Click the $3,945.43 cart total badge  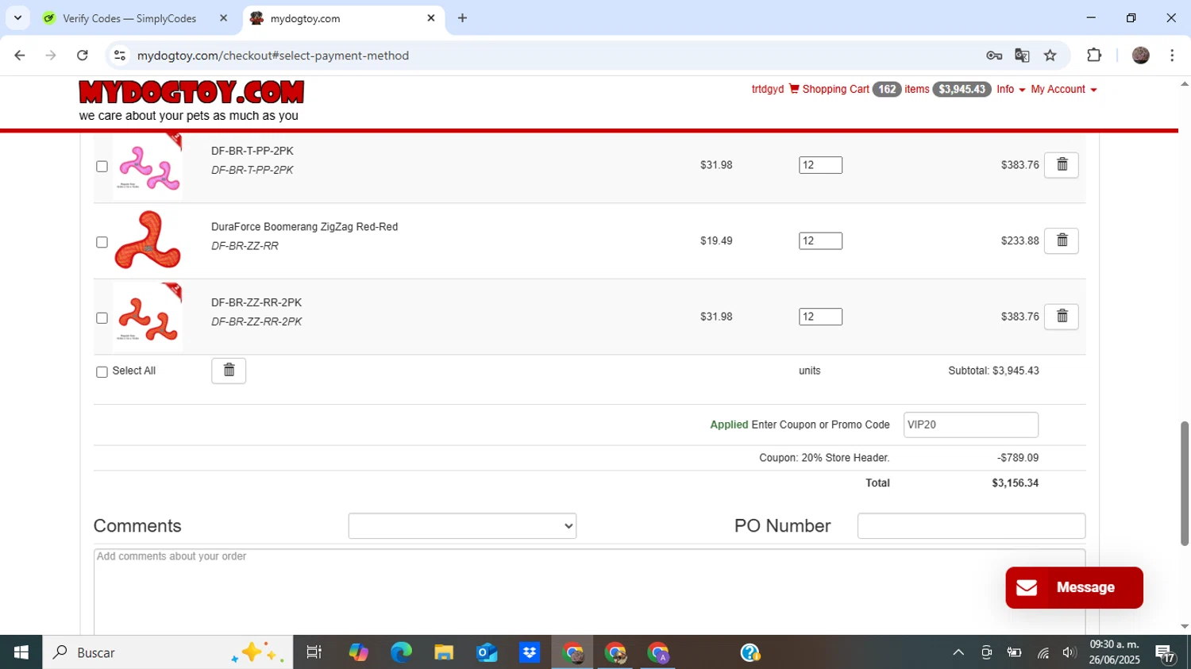(962, 89)
